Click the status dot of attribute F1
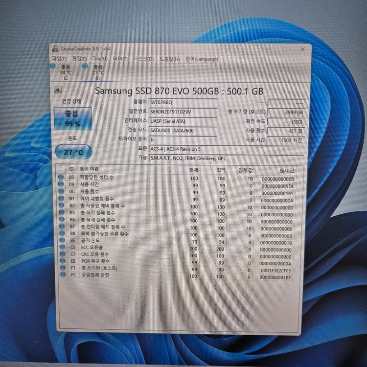The image size is (367, 367). [63, 267]
